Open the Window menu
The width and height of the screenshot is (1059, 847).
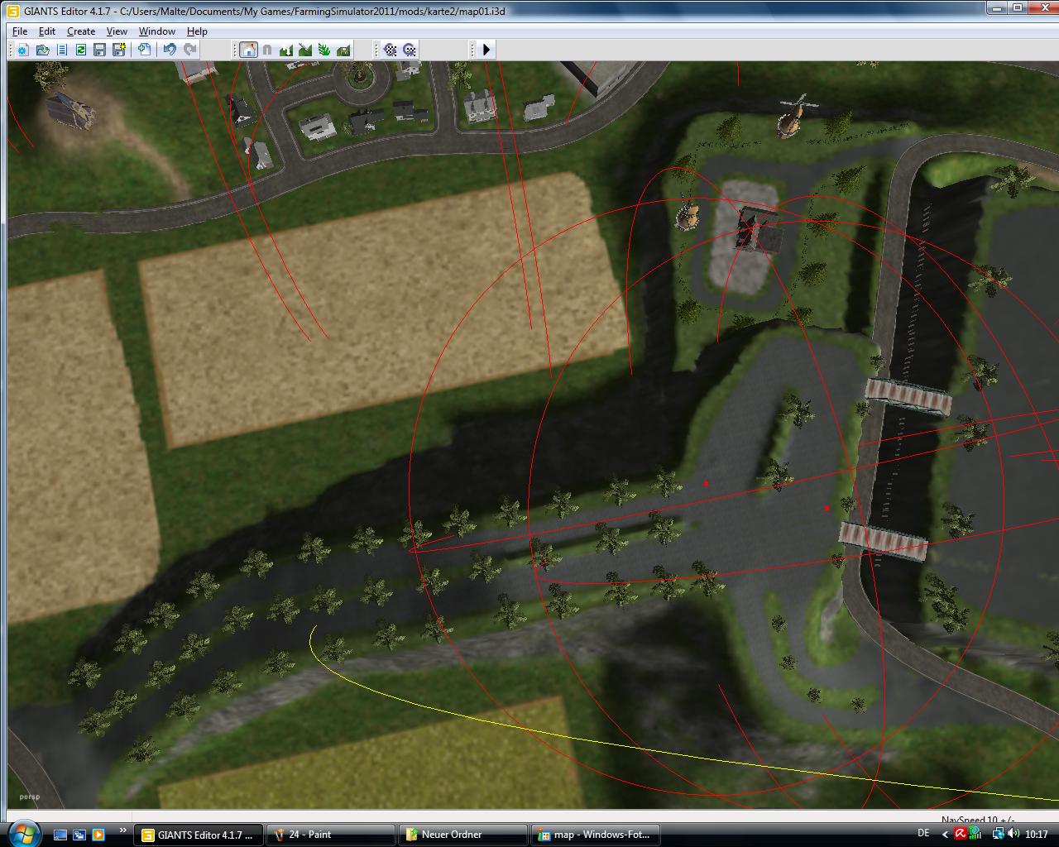coord(156,31)
